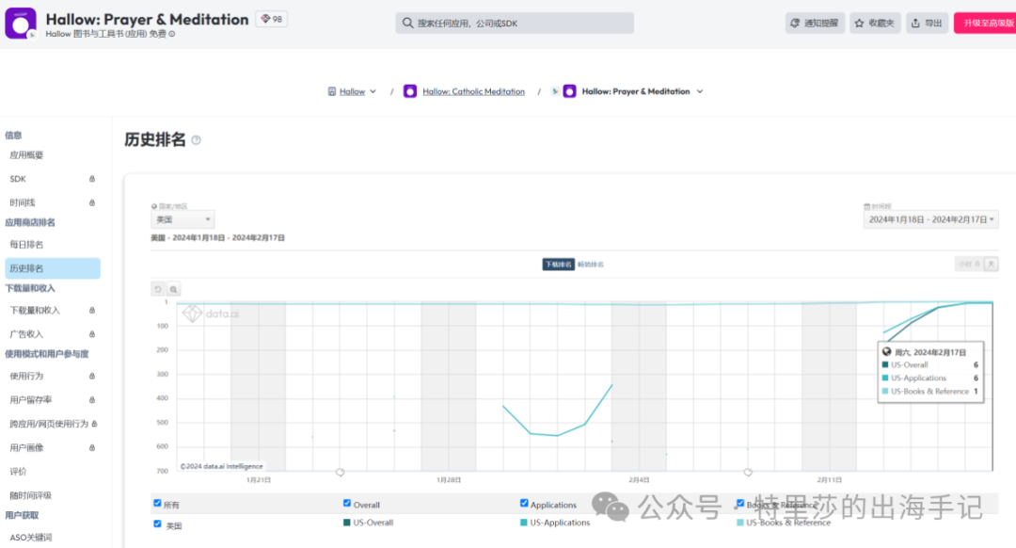Click the US-Books & Reference legend square
The image size is (1016, 548).
pos(740,523)
